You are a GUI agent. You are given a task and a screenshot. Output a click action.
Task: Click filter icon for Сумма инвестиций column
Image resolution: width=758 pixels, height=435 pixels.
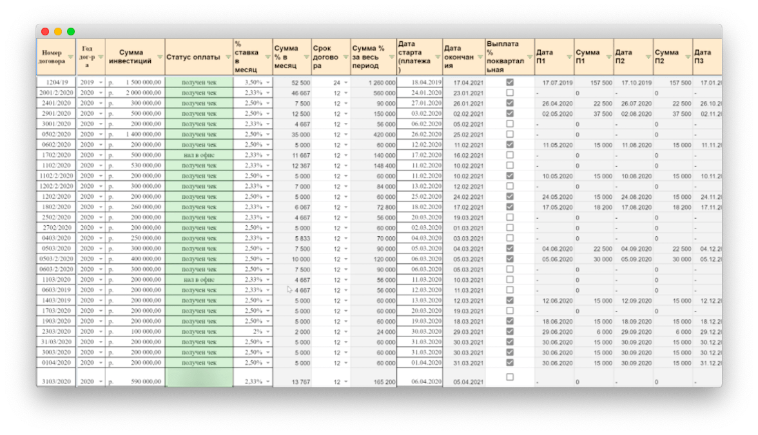point(159,57)
